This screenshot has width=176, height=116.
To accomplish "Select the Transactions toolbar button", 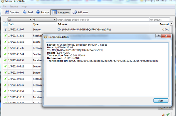I will 61,12.
